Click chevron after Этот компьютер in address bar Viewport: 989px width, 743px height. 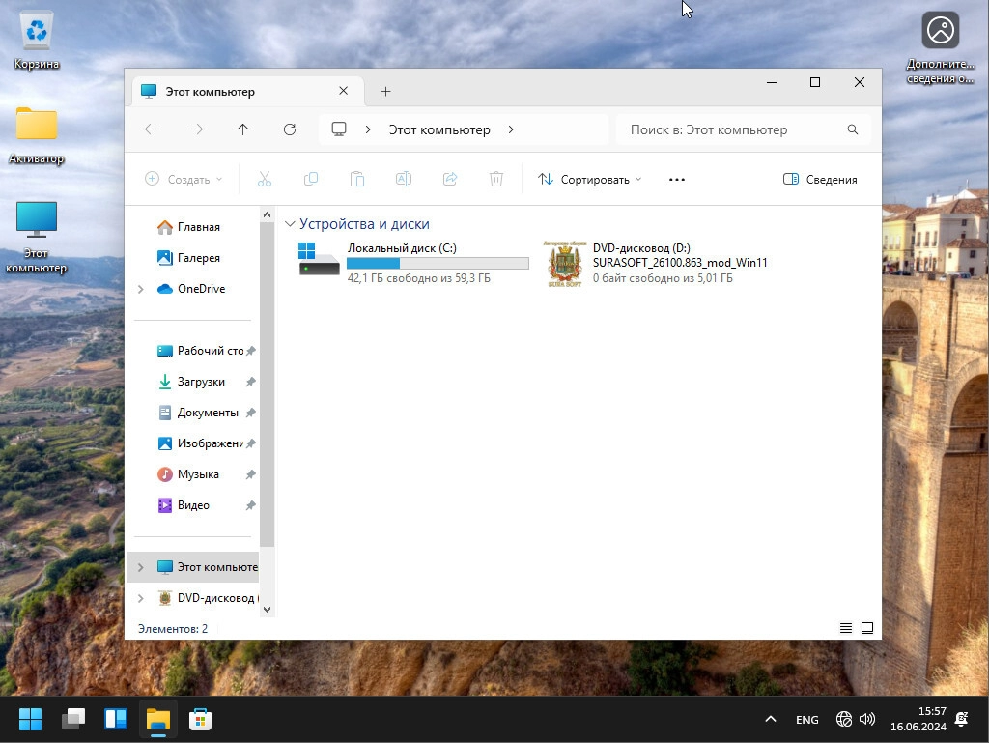coord(511,129)
